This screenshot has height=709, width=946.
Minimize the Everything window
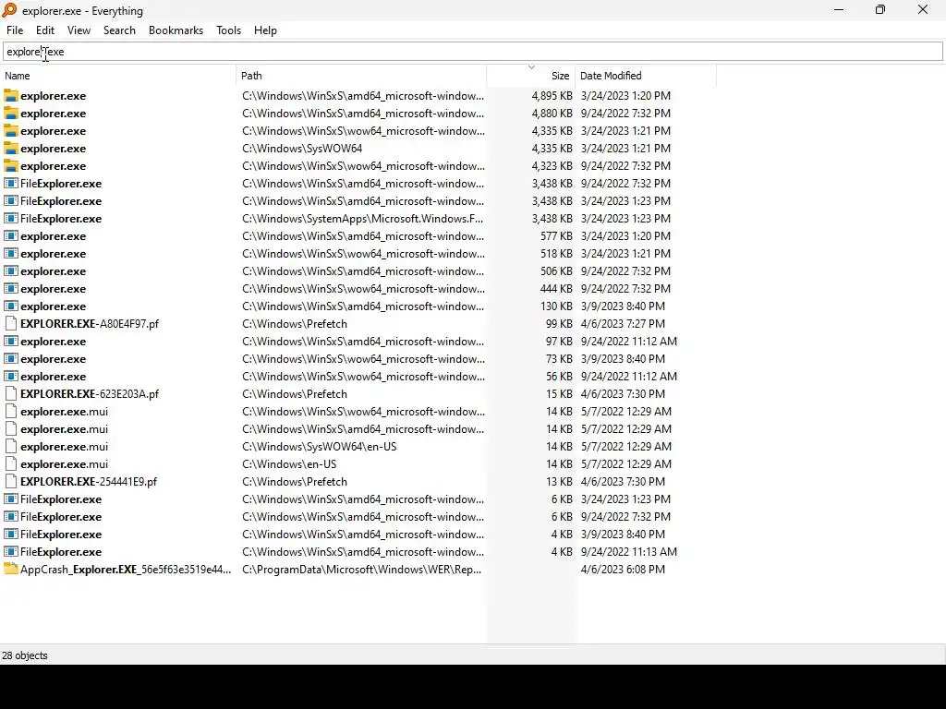(839, 9)
